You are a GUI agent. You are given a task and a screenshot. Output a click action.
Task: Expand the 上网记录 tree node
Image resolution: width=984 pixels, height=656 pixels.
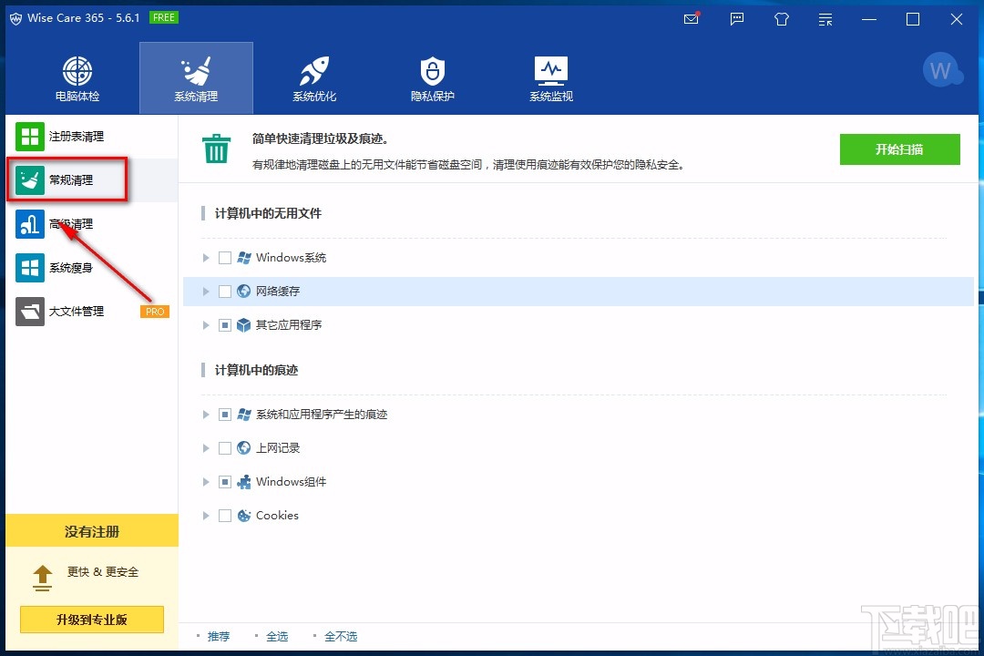[206, 448]
